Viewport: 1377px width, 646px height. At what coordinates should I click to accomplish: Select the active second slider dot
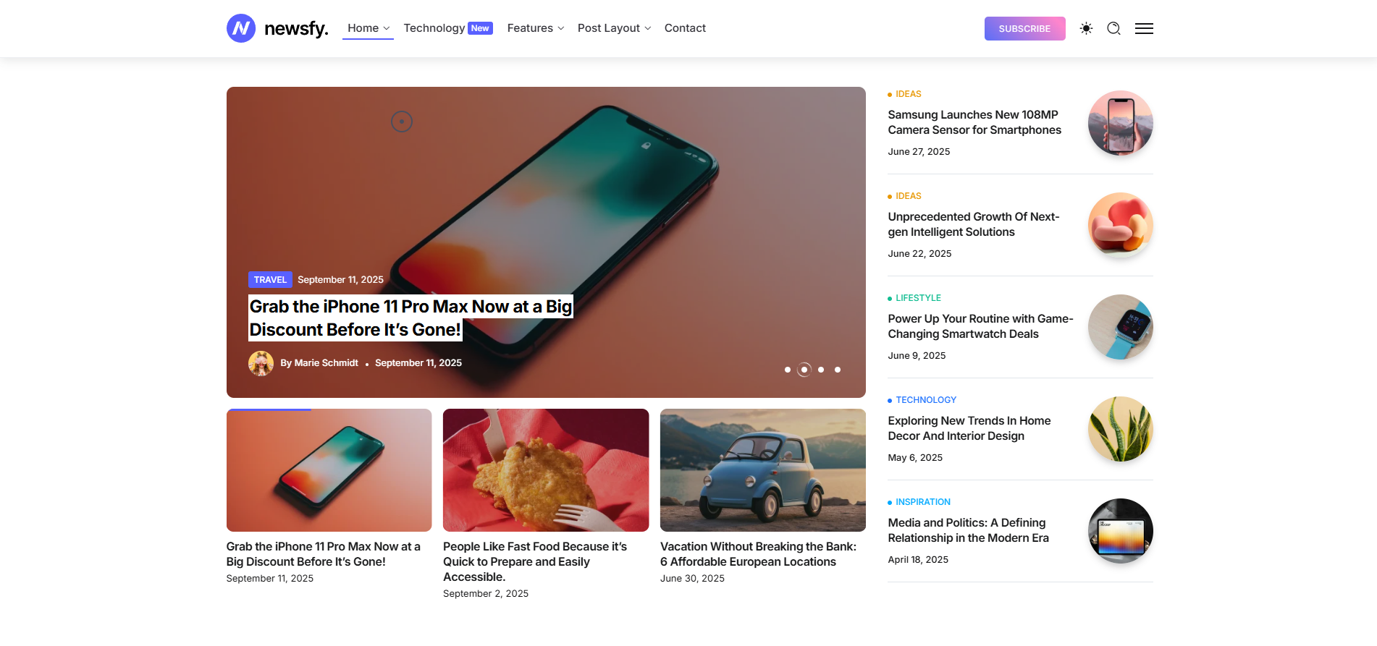click(x=804, y=370)
